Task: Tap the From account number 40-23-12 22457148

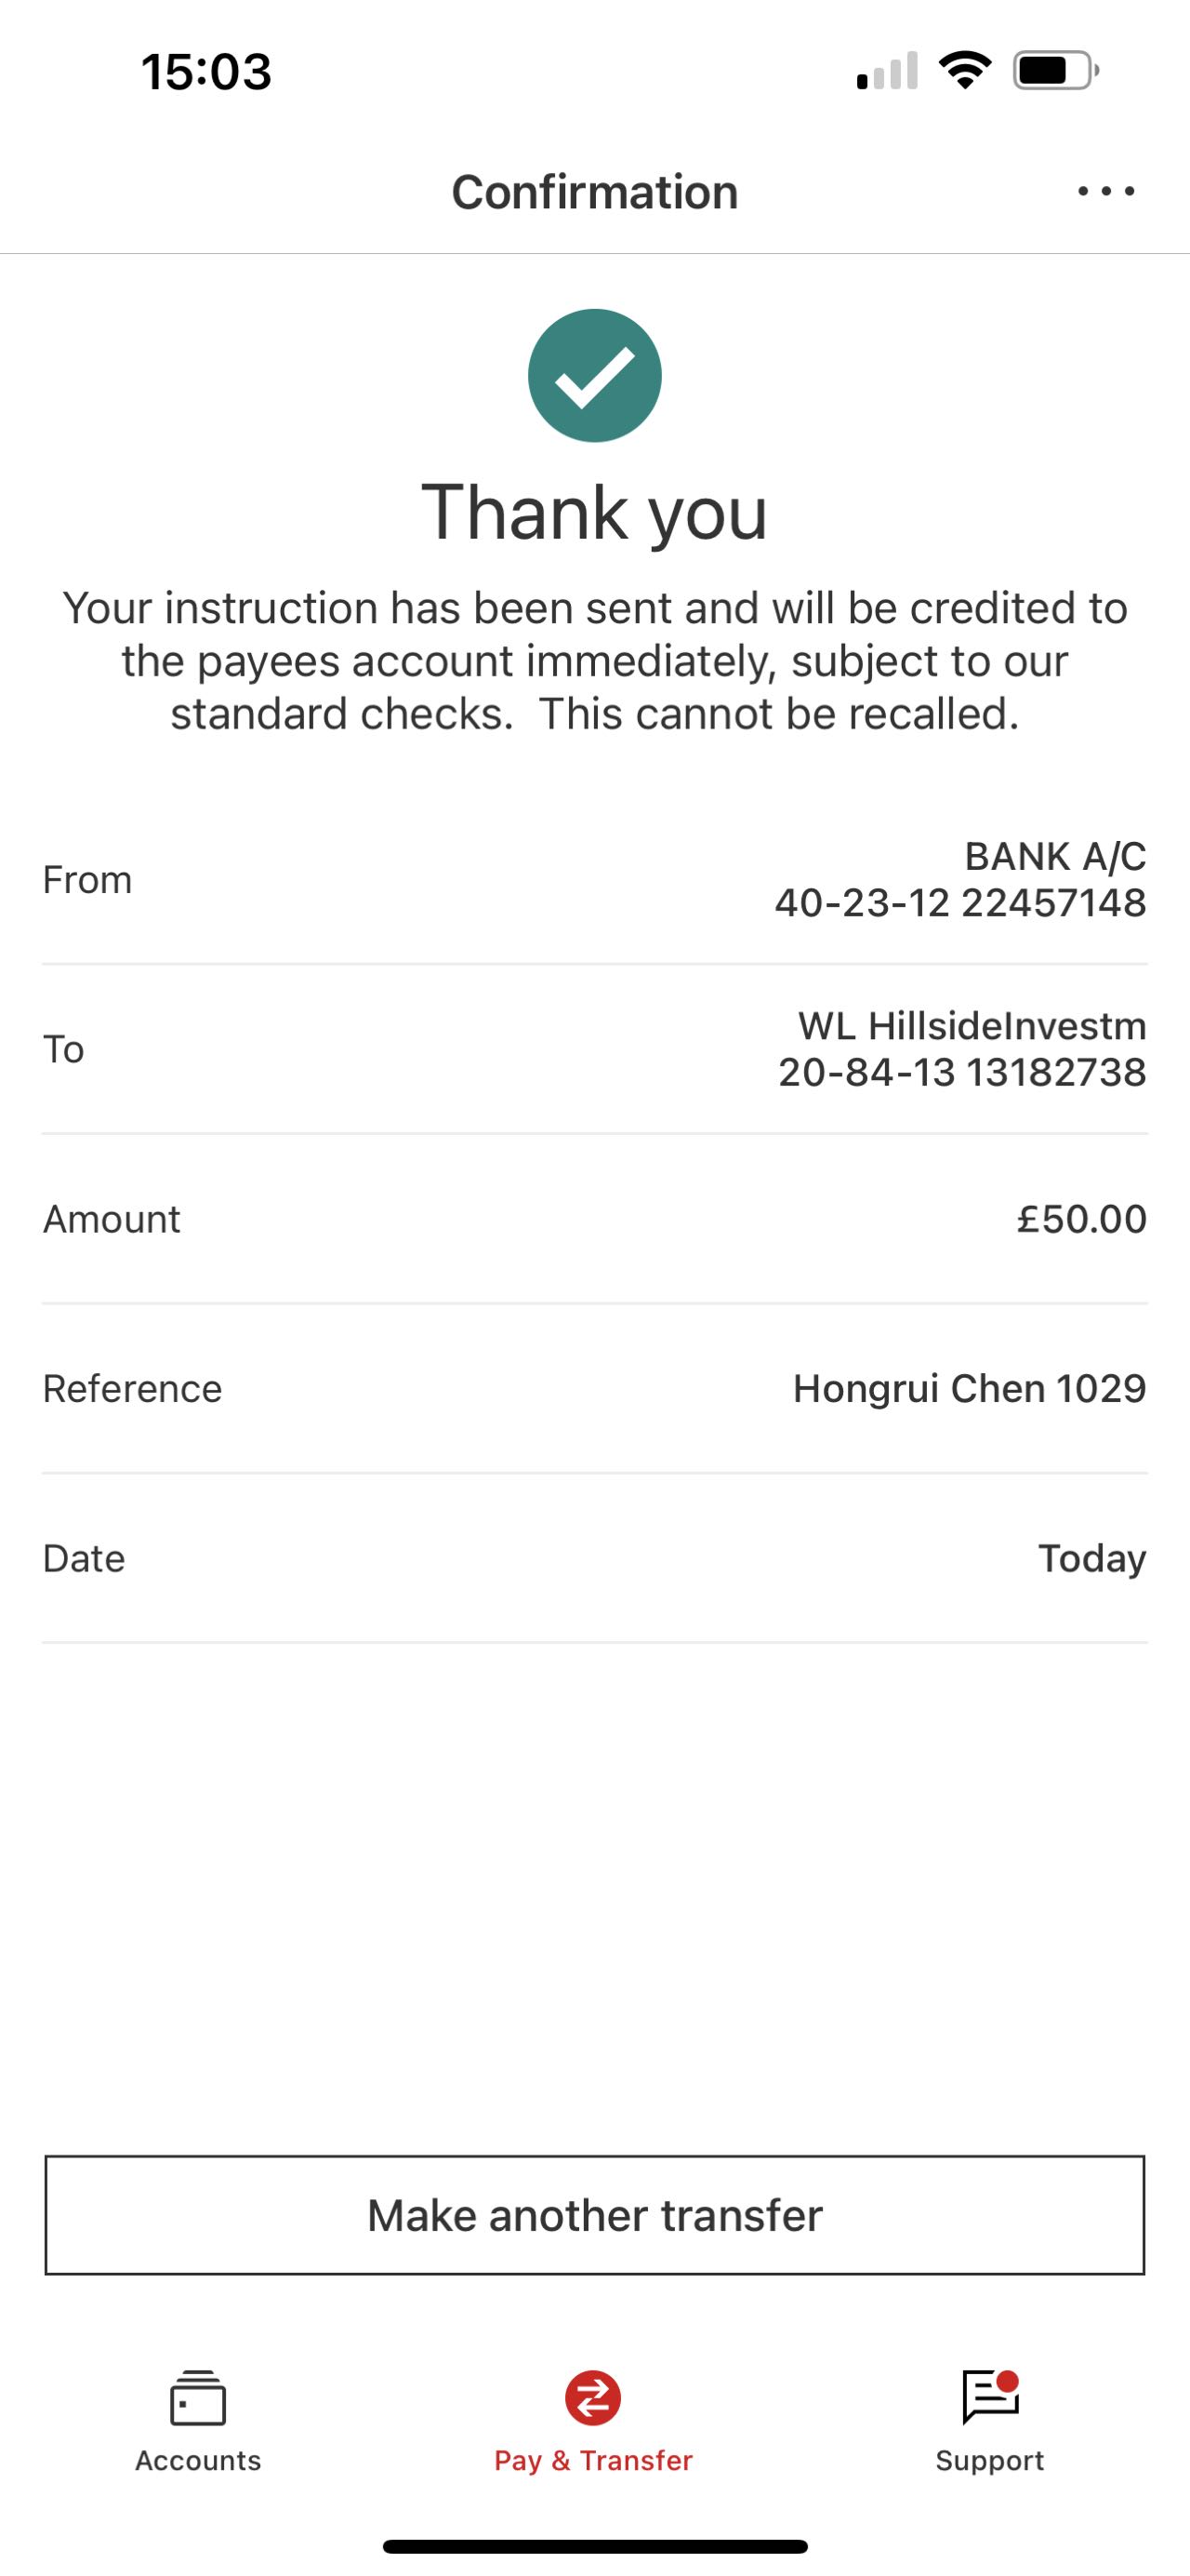Action: [x=960, y=903]
